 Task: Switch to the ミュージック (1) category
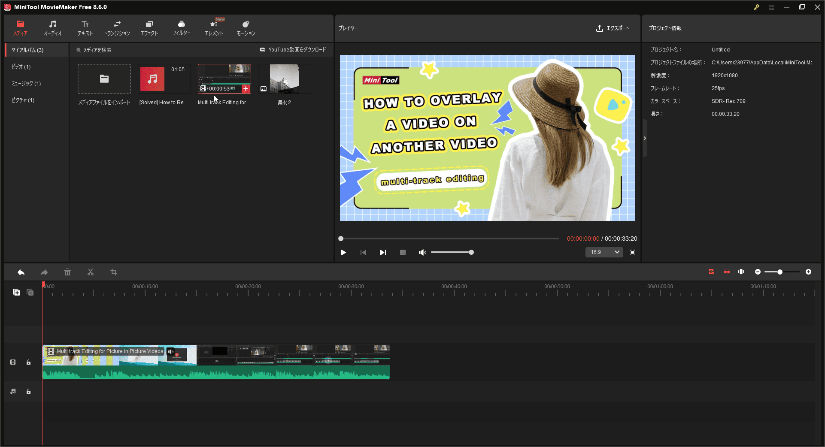[x=26, y=83]
